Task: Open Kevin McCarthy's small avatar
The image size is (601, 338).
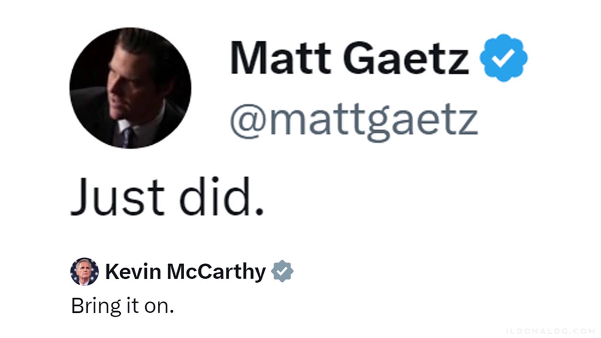Action: [x=85, y=272]
